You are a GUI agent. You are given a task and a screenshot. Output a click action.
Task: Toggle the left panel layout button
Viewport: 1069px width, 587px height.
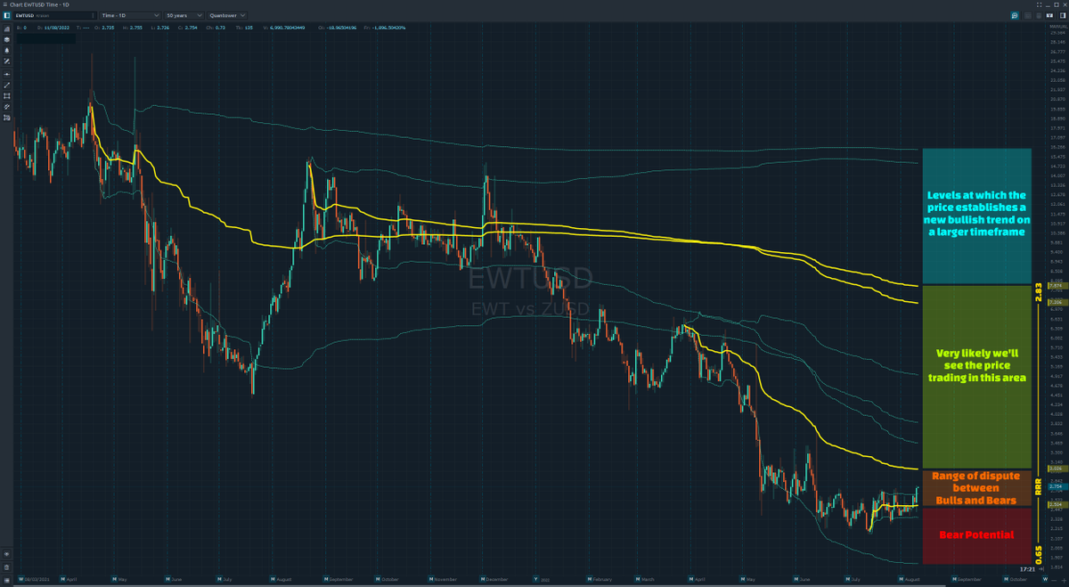pos(6,15)
